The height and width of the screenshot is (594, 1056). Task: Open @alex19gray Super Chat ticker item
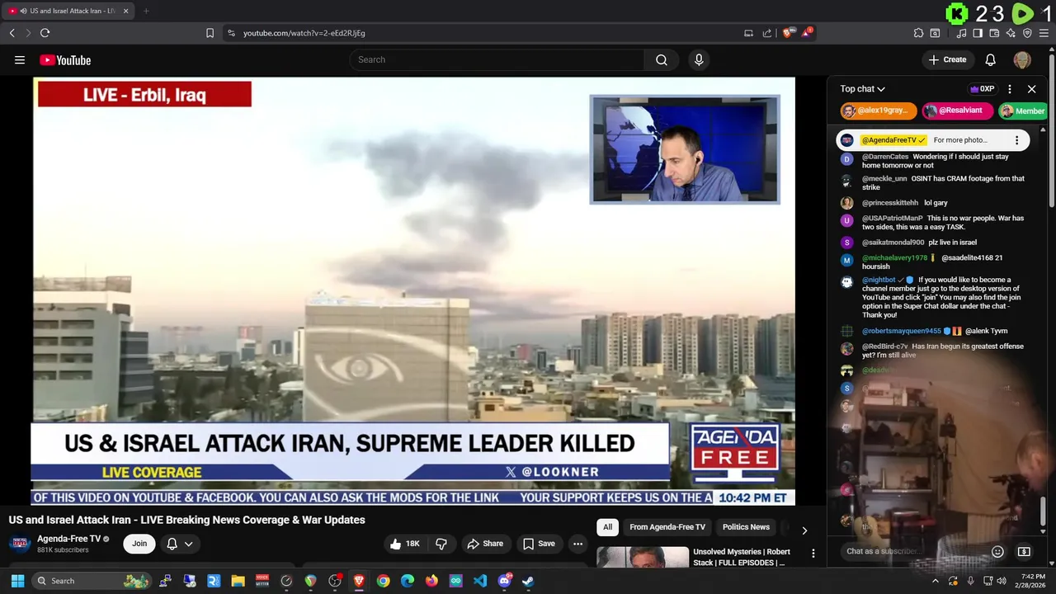pyautogui.click(x=878, y=111)
